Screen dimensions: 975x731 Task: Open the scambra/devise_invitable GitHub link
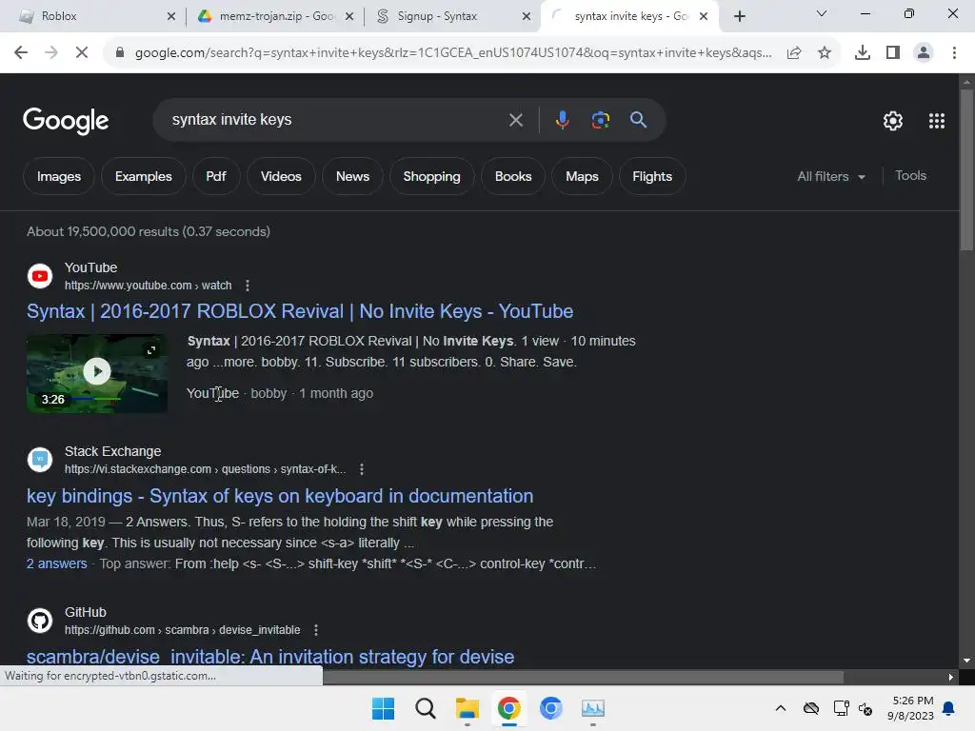click(x=270, y=657)
